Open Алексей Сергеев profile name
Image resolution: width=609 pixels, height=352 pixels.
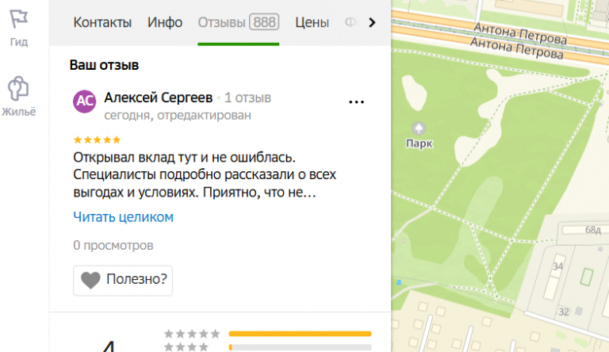159,98
